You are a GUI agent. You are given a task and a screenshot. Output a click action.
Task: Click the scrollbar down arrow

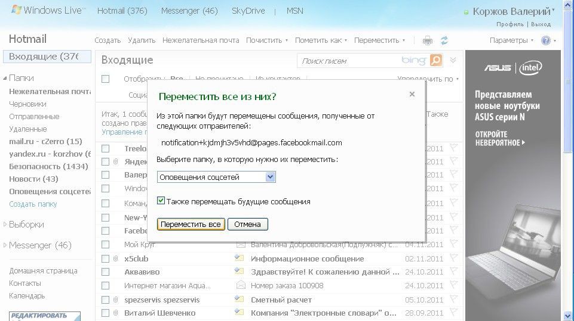tap(568, 316)
